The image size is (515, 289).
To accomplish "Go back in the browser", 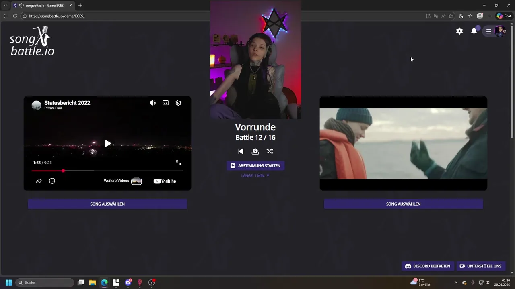I will pyautogui.click(x=5, y=16).
